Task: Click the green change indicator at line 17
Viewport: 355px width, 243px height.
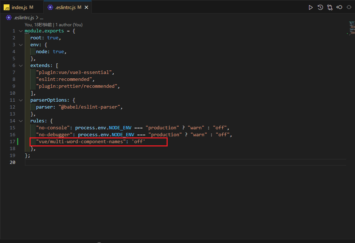Action: coord(17,142)
